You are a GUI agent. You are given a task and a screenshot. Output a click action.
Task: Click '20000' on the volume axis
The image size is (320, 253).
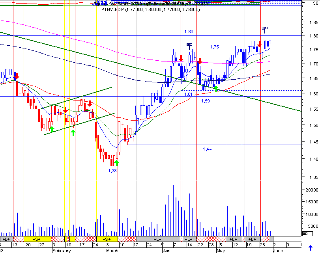click(312, 190)
